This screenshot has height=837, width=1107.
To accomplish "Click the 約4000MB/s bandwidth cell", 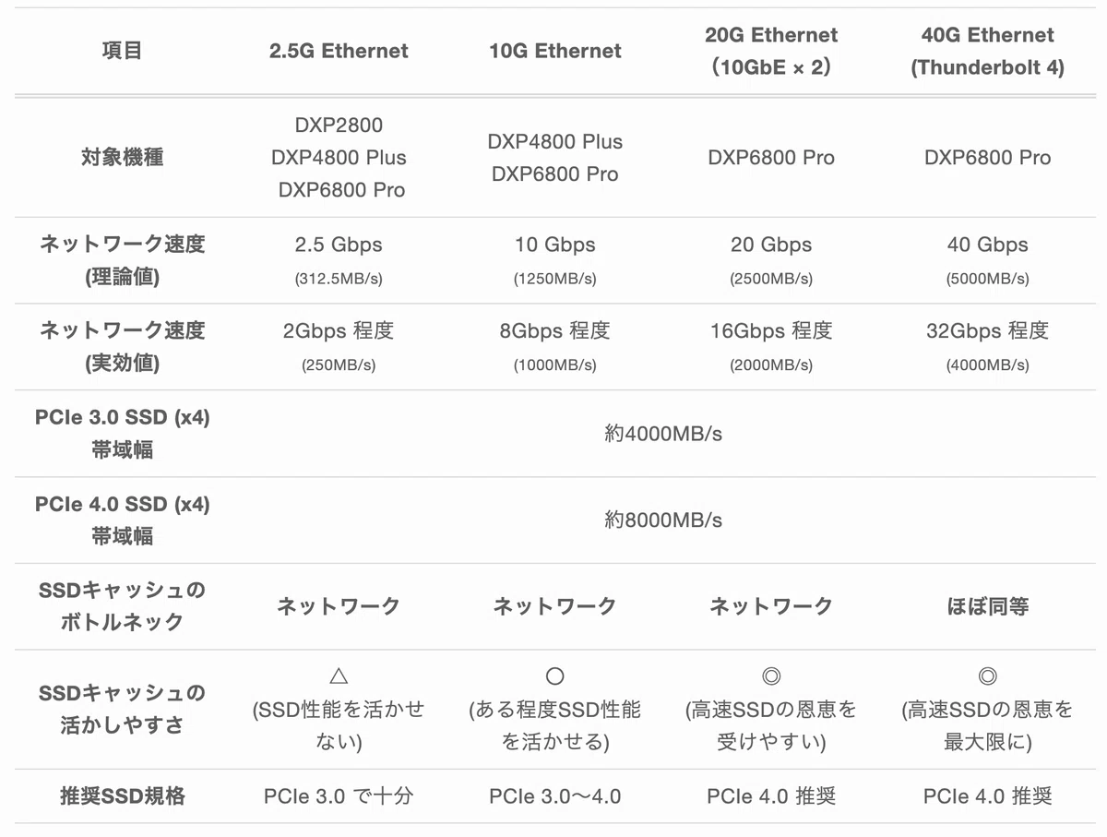I will (663, 434).
